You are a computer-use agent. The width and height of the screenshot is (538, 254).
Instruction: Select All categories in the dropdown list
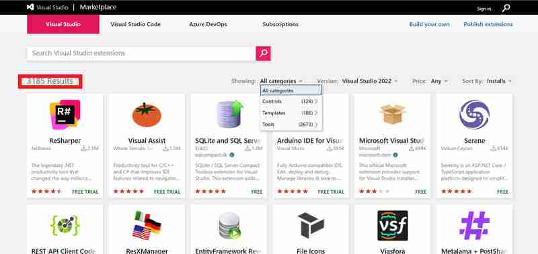pos(291,90)
